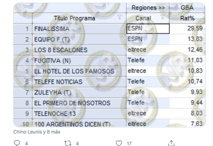Select the ESPN cell for FINALISSIMA
The image size is (213, 146).
click(x=148, y=28)
